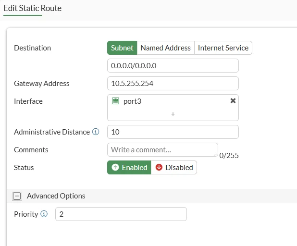The height and width of the screenshot is (246, 297).
Task: Click the Comments label
Action: click(31, 150)
